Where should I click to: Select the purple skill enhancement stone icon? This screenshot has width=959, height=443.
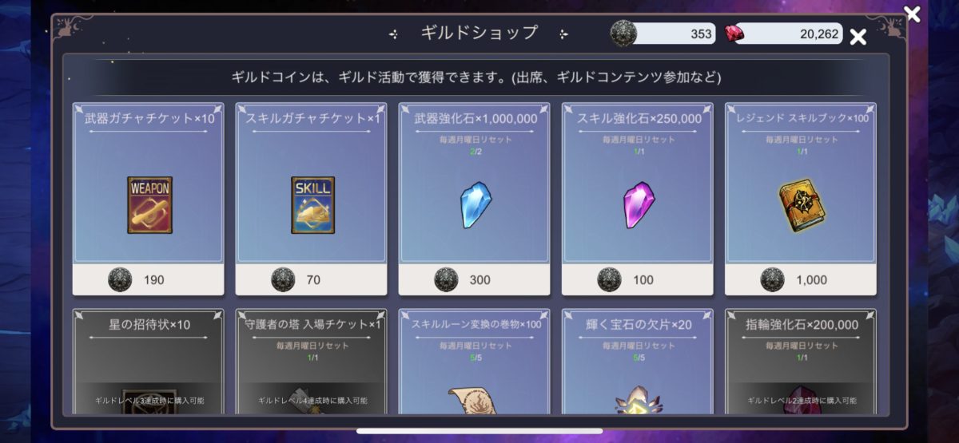(x=638, y=204)
